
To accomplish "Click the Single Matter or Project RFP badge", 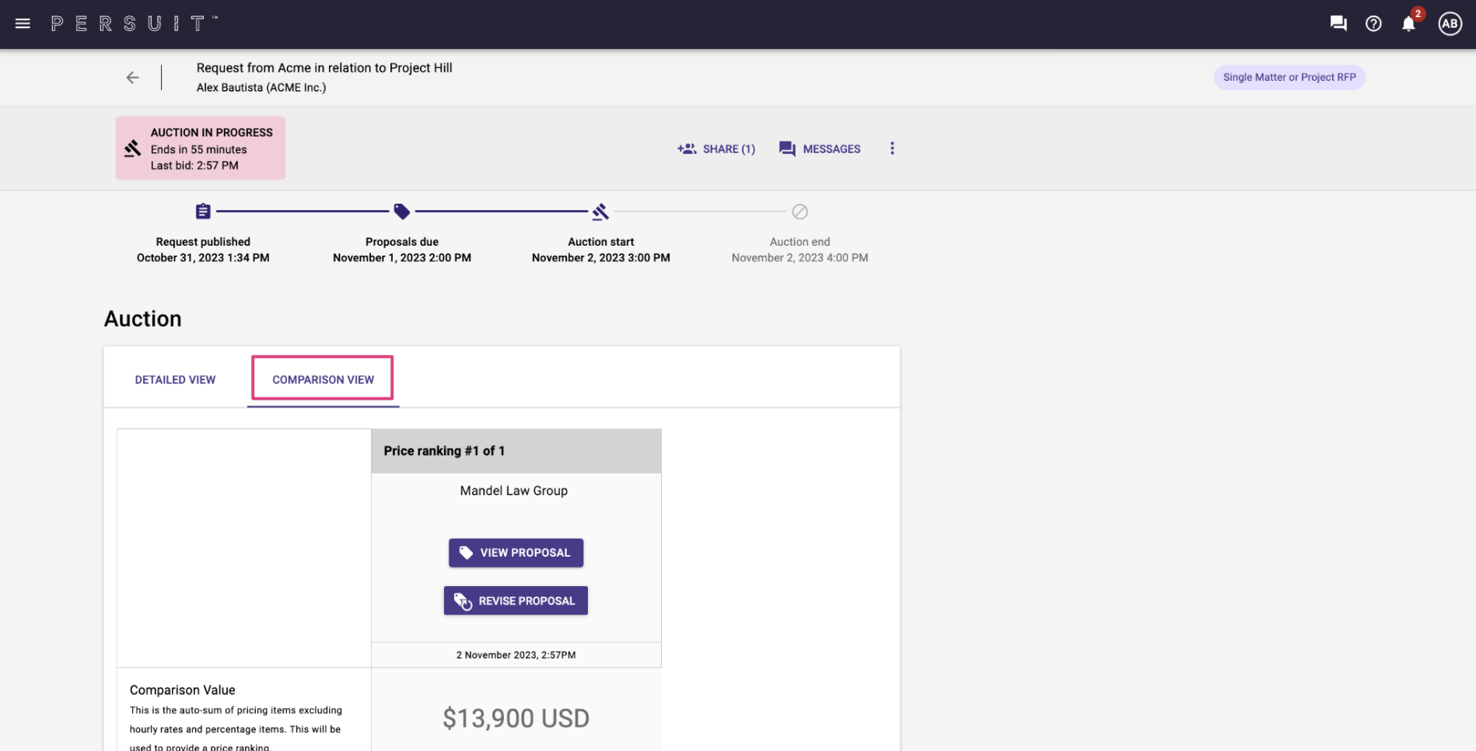I will click(1289, 77).
